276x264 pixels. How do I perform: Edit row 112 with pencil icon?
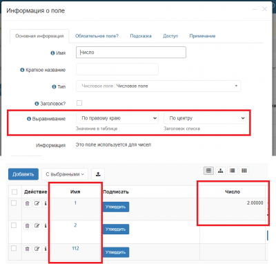coord(37,249)
